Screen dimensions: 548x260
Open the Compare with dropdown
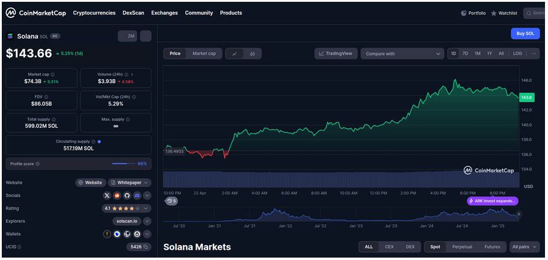402,54
